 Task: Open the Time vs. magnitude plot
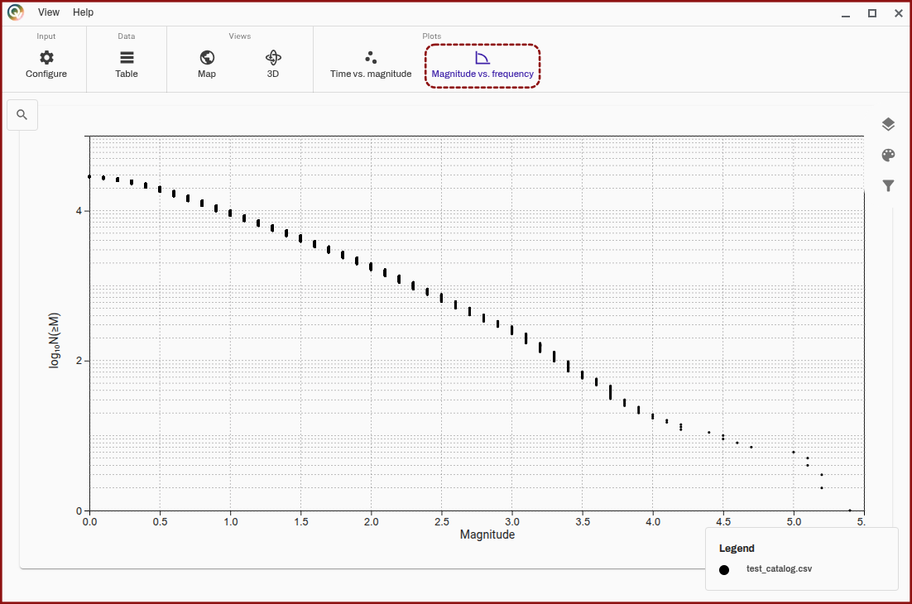coord(371,64)
